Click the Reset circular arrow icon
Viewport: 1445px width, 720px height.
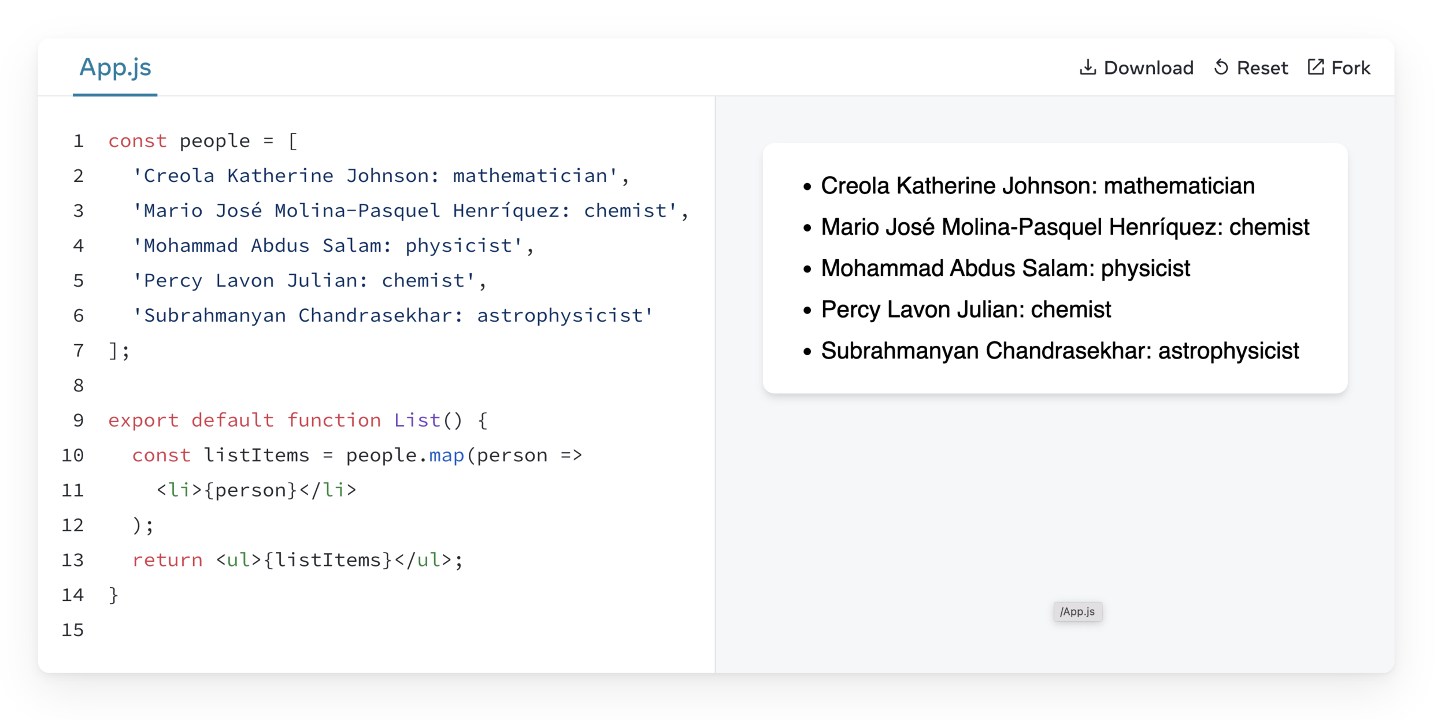coord(1221,68)
